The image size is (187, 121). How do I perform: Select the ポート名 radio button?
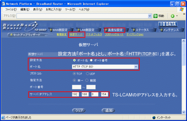tap(74, 60)
